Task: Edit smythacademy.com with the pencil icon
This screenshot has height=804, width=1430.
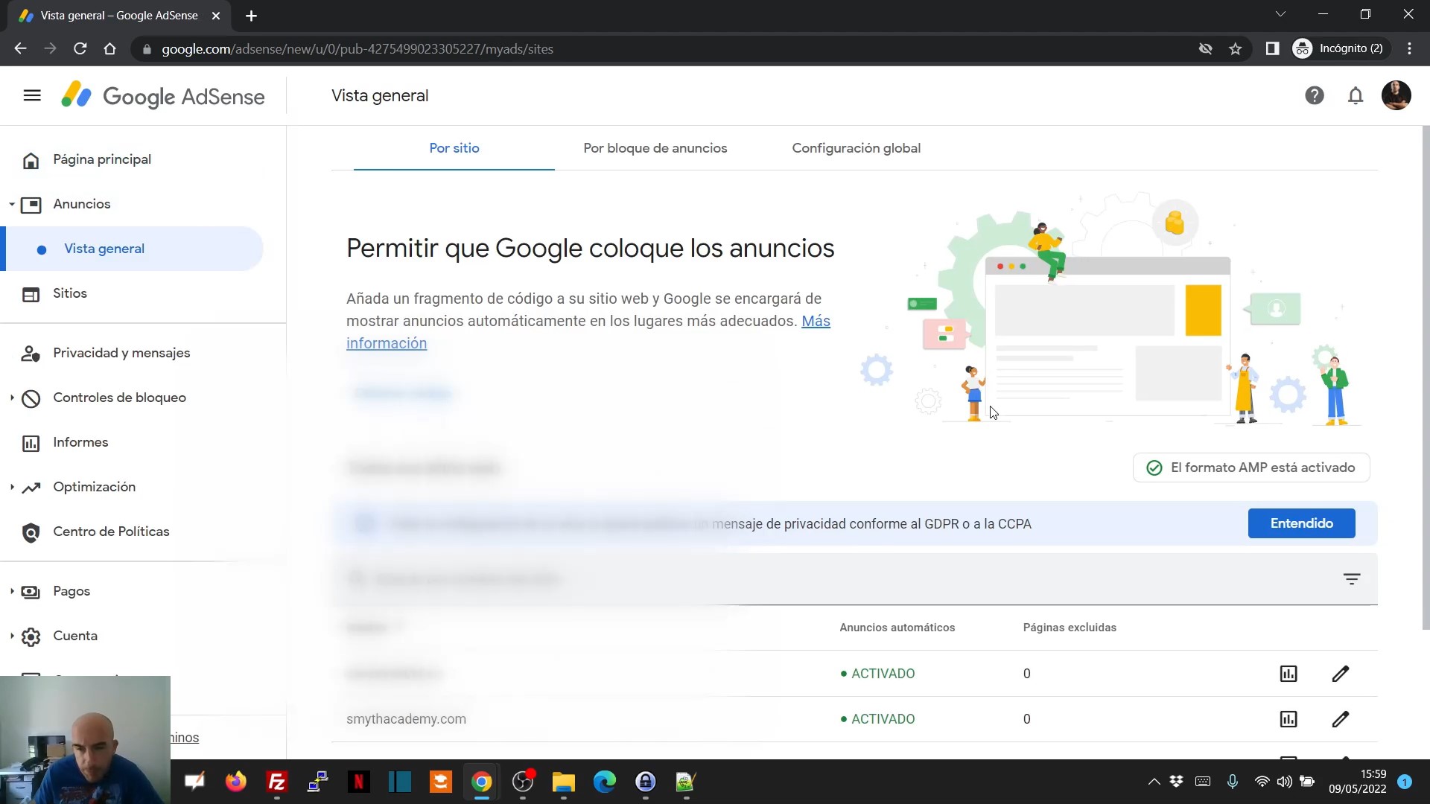Action: 1340,719
